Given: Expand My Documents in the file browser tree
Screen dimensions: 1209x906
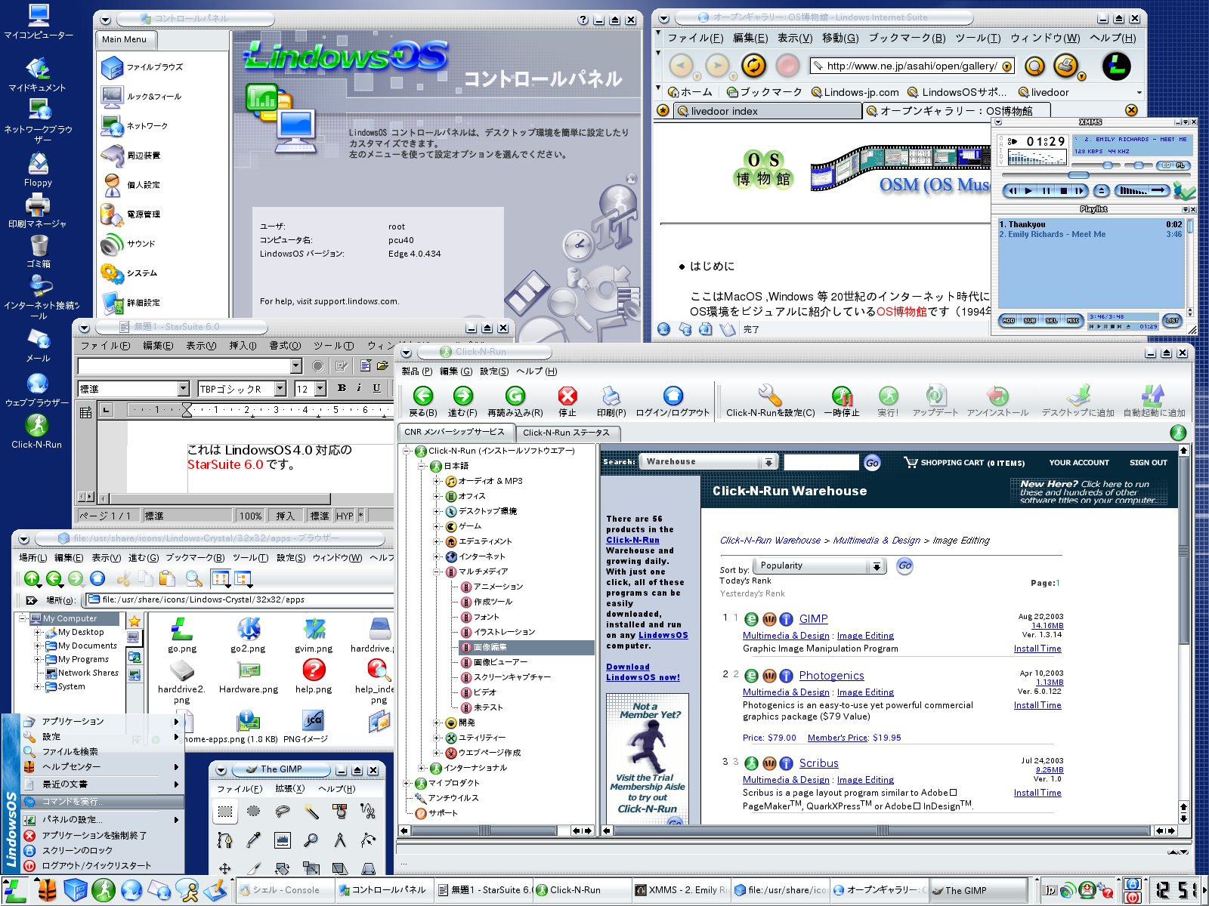Looking at the screenshot, I should click(38, 646).
